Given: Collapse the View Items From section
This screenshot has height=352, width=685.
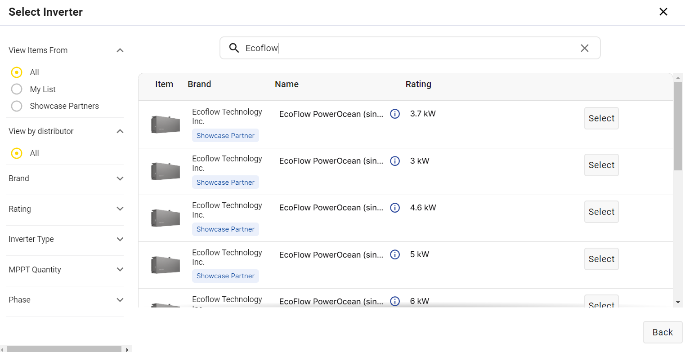Looking at the screenshot, I should pos(120,50).
